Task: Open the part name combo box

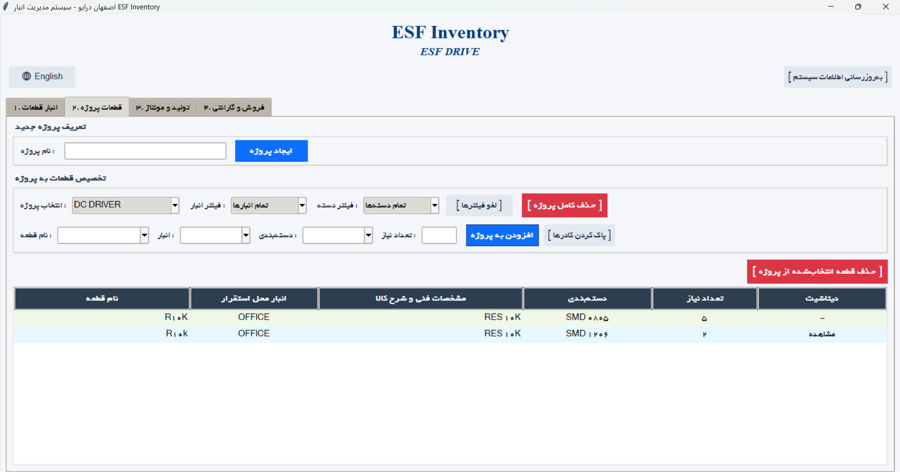Action: coord(103,235)
